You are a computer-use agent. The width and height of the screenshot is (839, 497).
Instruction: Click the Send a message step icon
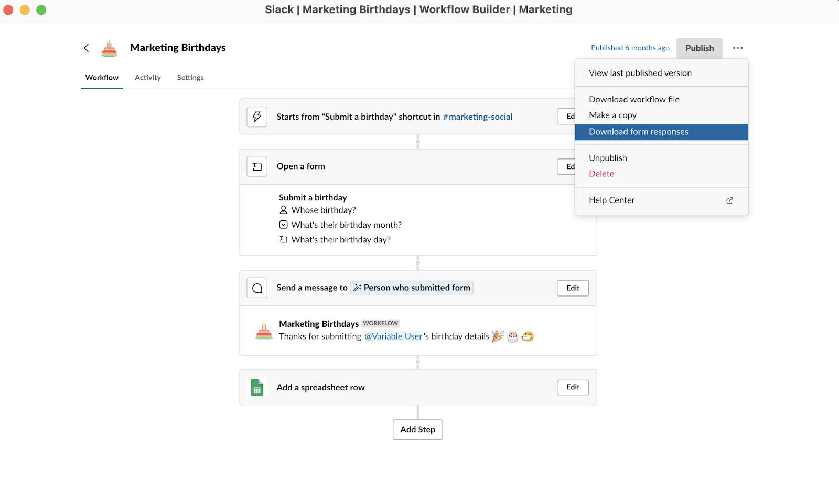coord(257,288)
